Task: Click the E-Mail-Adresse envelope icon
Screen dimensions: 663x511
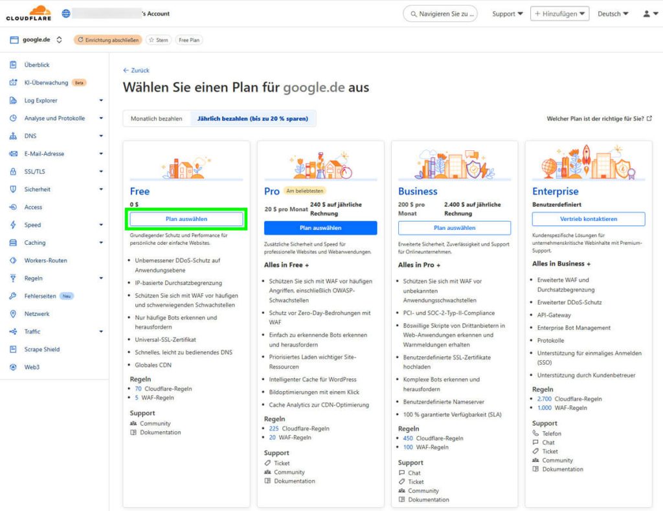Action: coord(13,153)
